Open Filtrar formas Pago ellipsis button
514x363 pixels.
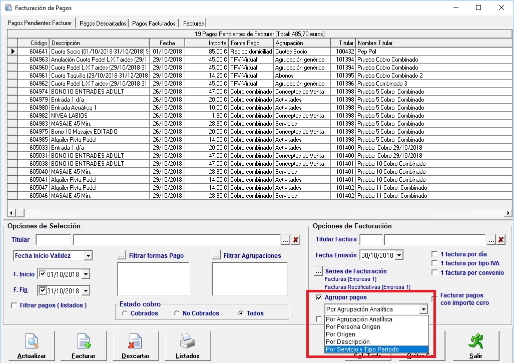coord(122,255)
